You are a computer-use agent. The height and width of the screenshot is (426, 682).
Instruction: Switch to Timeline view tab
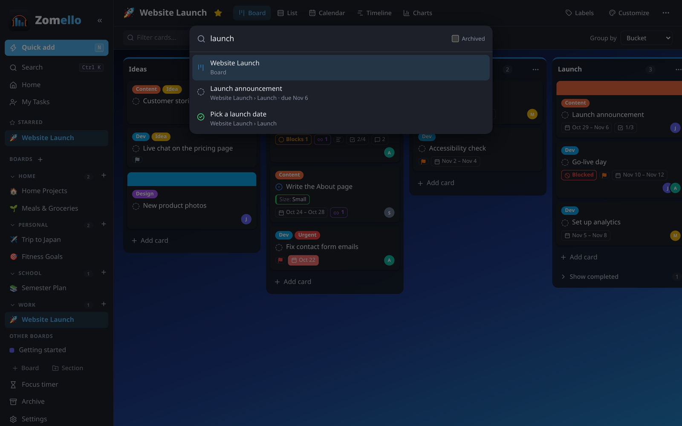point(374,13)
